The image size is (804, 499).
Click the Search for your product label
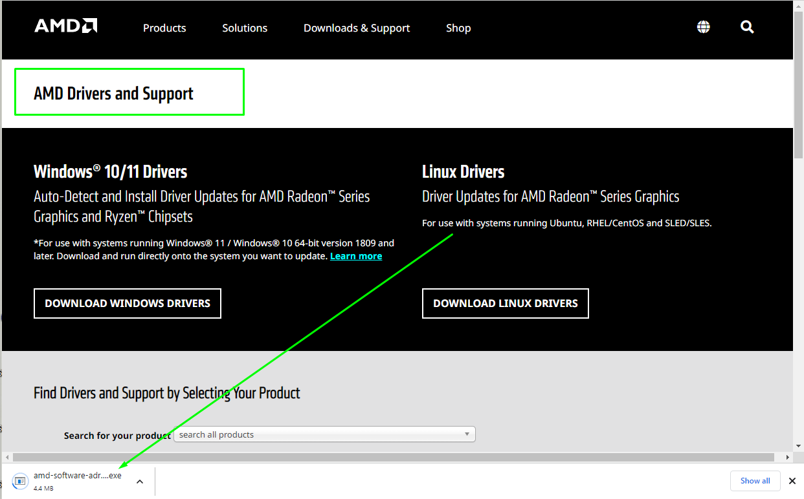click(117, 436)
